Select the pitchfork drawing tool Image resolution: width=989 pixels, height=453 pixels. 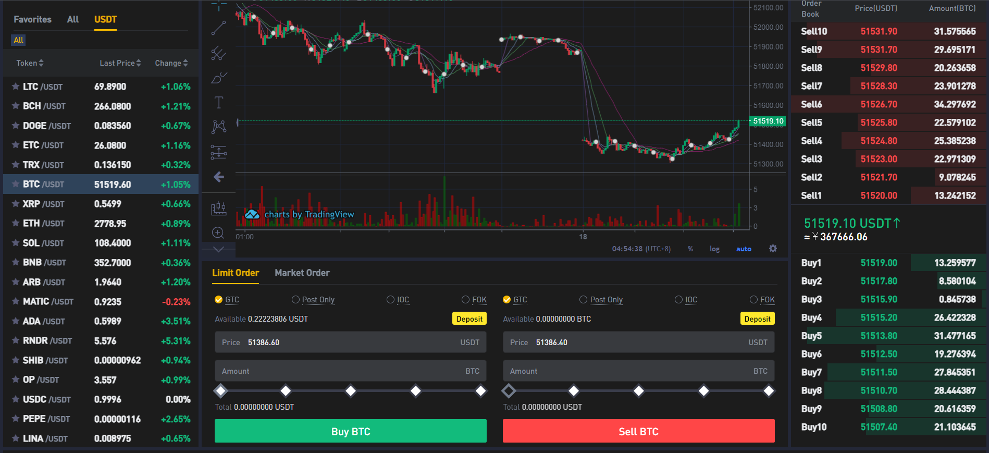218,53
